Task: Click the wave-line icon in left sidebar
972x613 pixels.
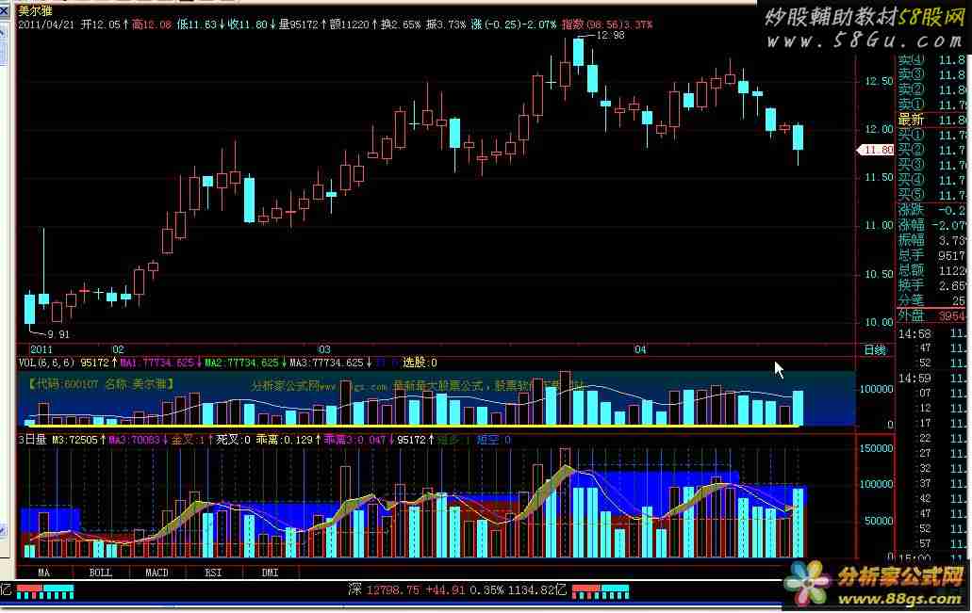Action: (3, 33)
